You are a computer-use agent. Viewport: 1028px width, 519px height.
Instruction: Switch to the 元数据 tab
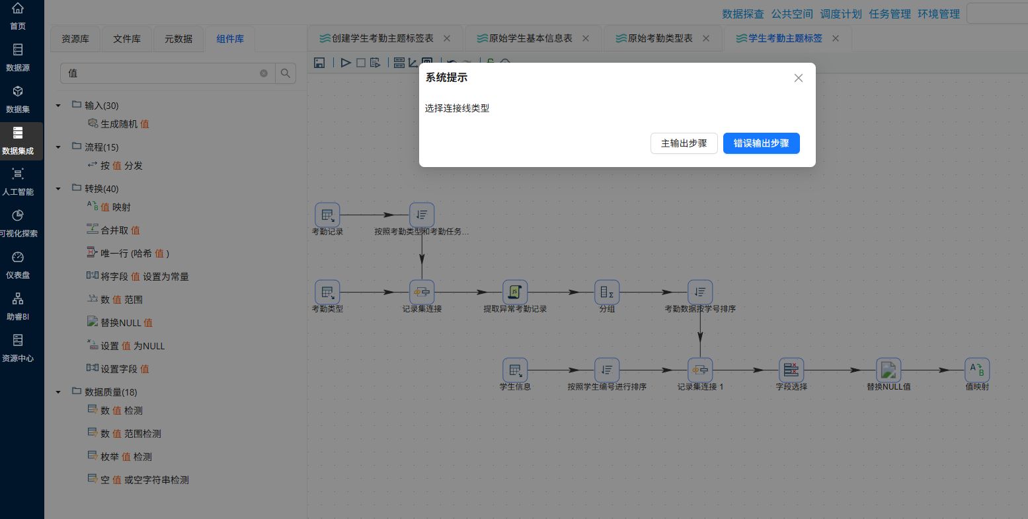click(x=178, y=39)
